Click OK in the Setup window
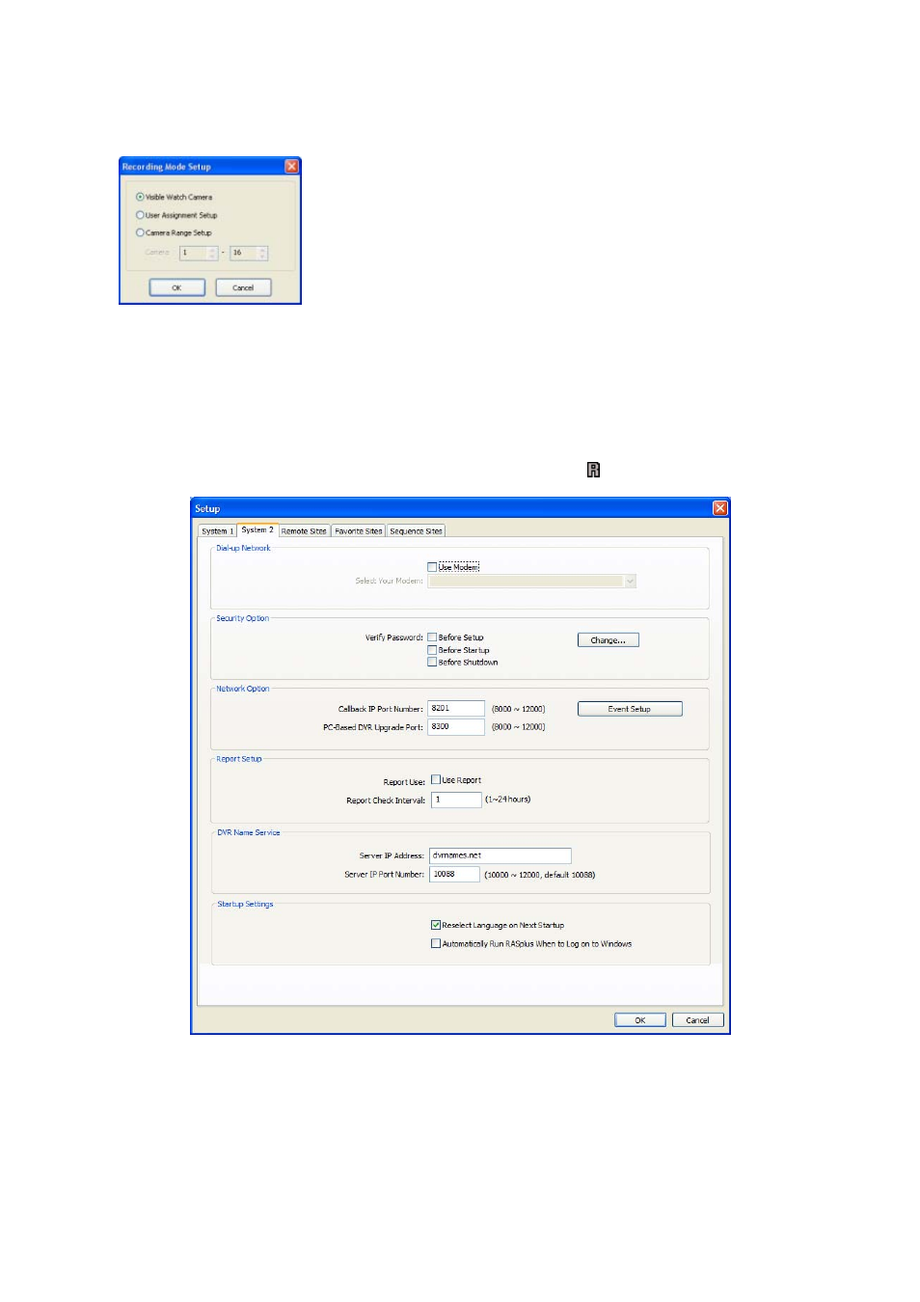 640,1020
